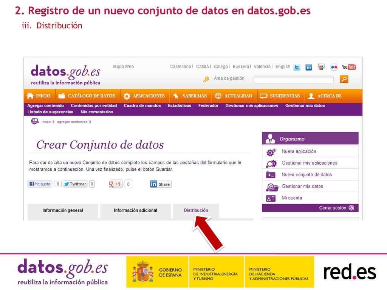Open the LinkedIn icon in header
Screen dimensions: 387x290
click(308, 67)
